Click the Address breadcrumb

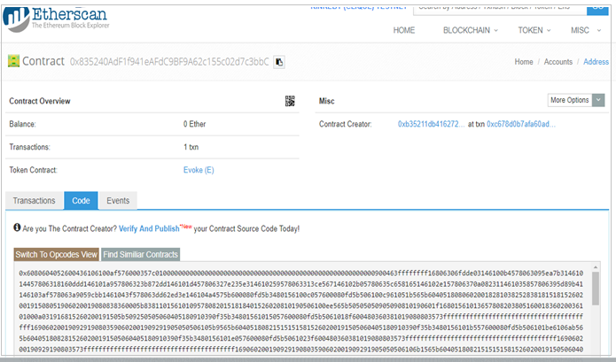(x=596, y=62)
